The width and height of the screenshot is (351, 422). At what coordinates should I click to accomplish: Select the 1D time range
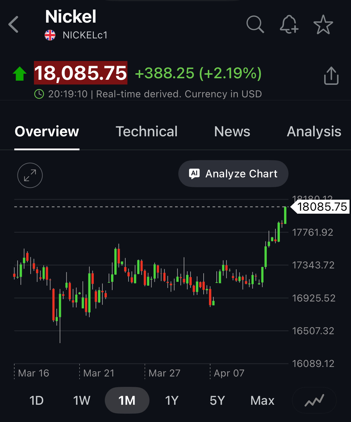(x=37, y=400)
